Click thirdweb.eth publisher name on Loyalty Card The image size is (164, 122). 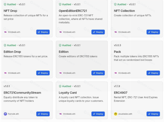69,114
